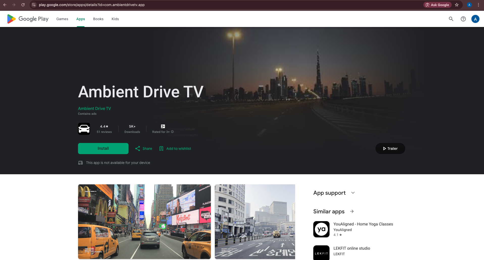
Task: Click the YouAligned home yoga app icon
Action: pos(321,229)
